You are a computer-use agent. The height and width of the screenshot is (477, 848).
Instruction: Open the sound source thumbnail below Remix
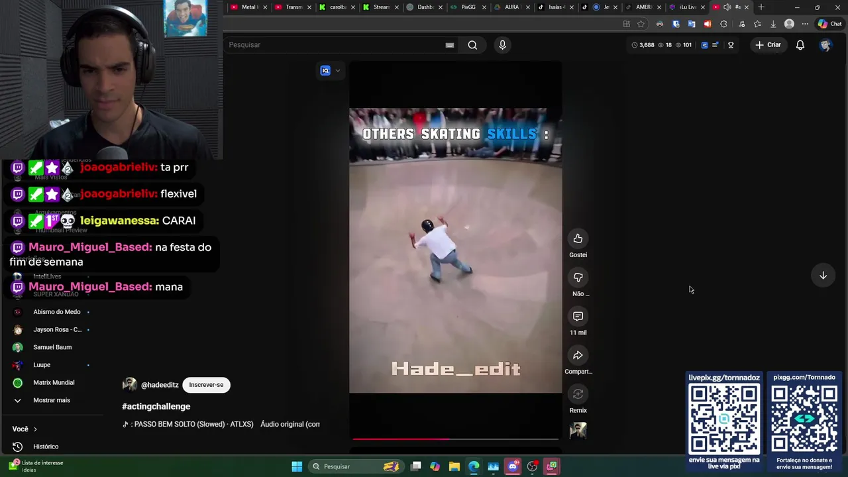point(578,431)
